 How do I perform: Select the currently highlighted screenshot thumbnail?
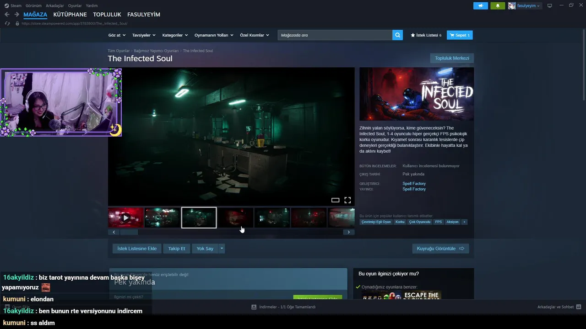pyautogui.click(x=199, y=218)
